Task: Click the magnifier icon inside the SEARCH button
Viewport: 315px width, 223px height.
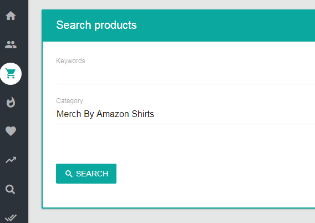Action: point(69,174)
